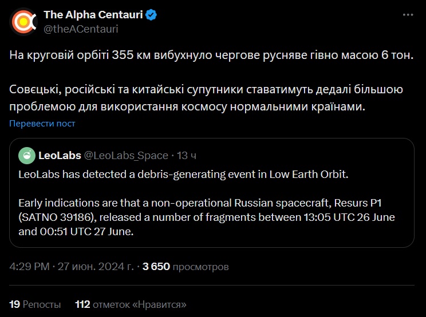
Task: Open the @theACentauri handle link
Action: click(x=81, y=28)
